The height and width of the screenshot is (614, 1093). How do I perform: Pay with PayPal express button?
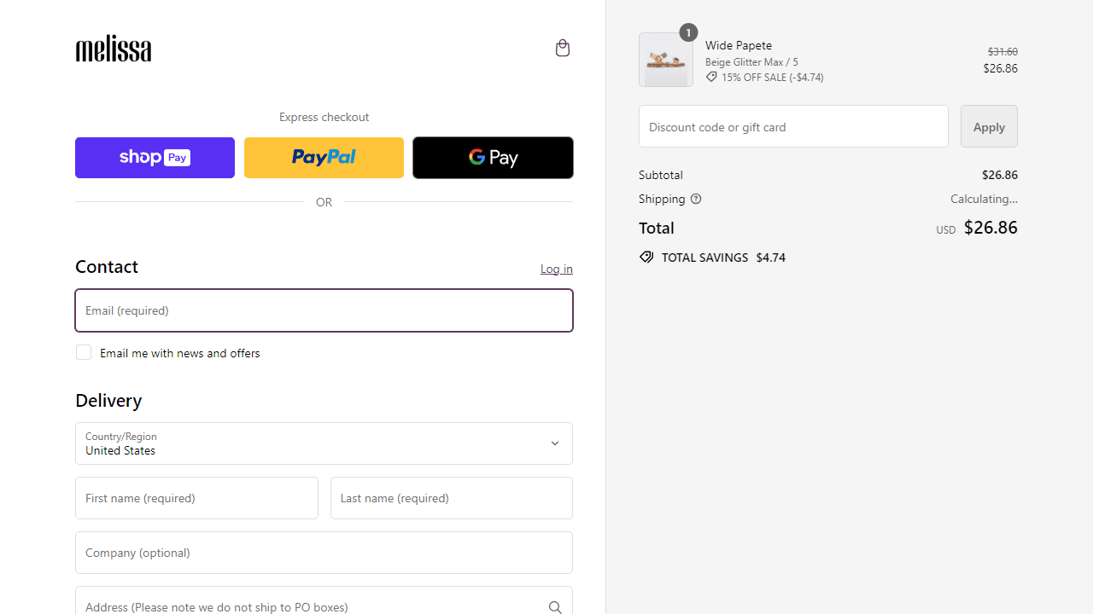pyautogui.click(x=324, y=158)
